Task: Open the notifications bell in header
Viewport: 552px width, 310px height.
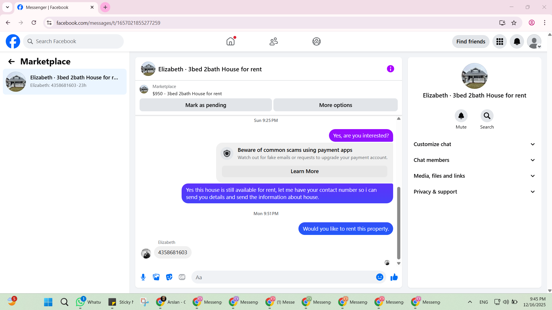Action: (517, 42)
